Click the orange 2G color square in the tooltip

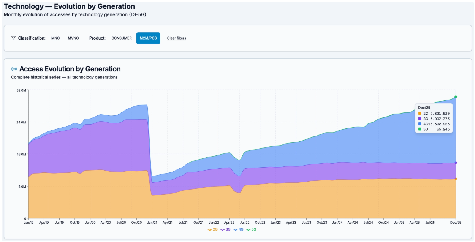420,113
